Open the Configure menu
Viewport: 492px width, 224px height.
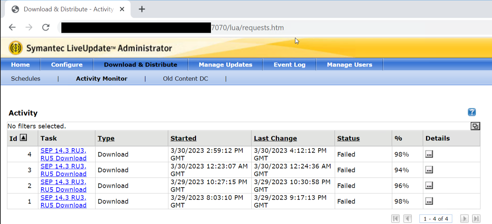[67, 65]
